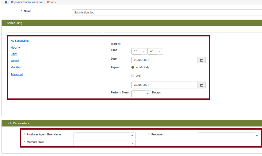Viewport: 262px width, 156px height.
Task: Select the Indefinitely repeat option
Action: pos(133,67)
